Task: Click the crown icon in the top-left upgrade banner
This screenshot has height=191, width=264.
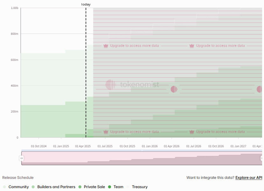Action: 106,46
